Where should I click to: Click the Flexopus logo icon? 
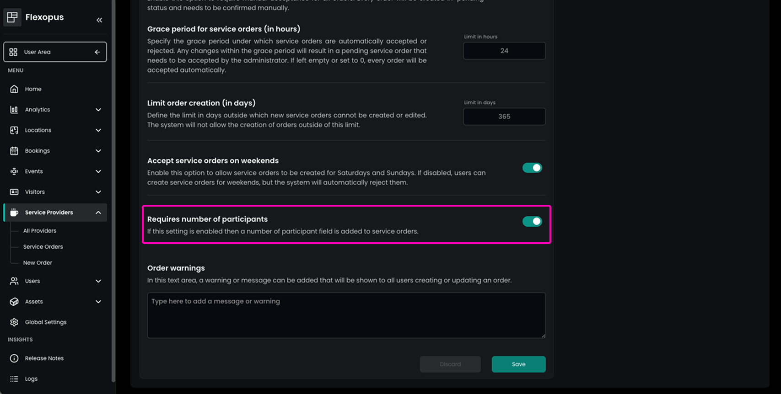point(12,17)
